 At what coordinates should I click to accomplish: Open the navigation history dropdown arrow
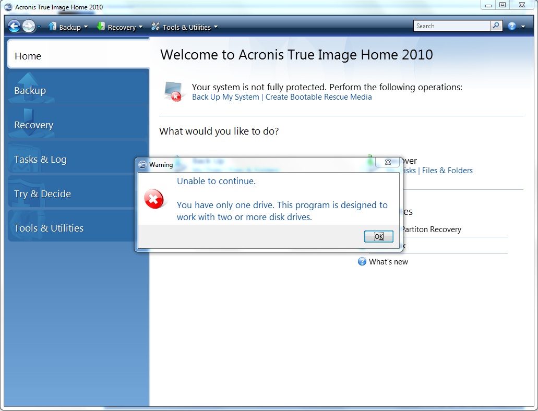tap(39, 27)
